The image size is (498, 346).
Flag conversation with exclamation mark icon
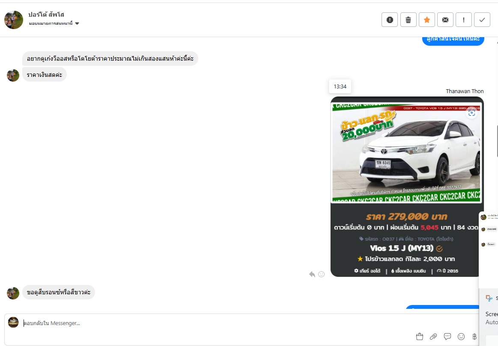pos(464,20)
